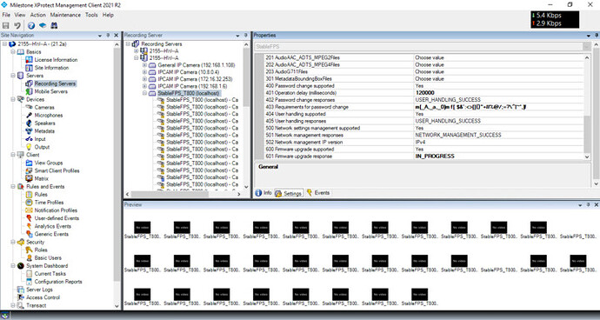Viewport: 600px width, 320px height.
Task: Open the Help menu
Action: (108, 15)
